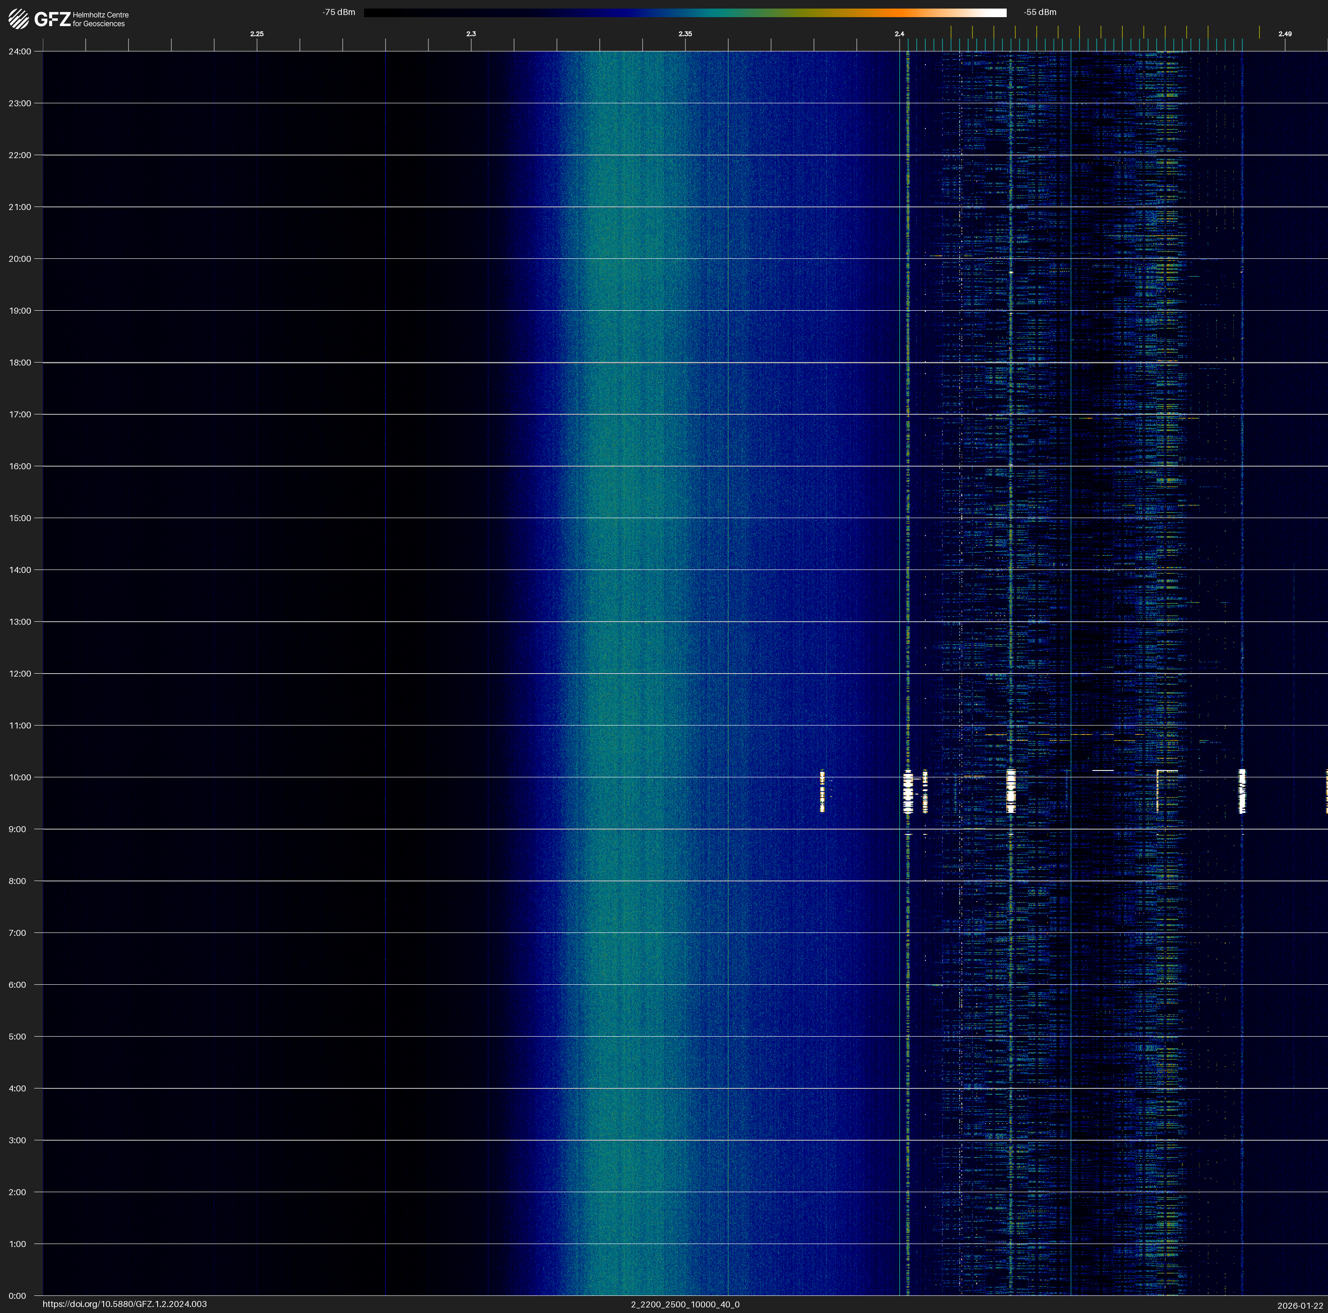
Task: Click the 6:00 time axis label
Action: pos(17,985)
